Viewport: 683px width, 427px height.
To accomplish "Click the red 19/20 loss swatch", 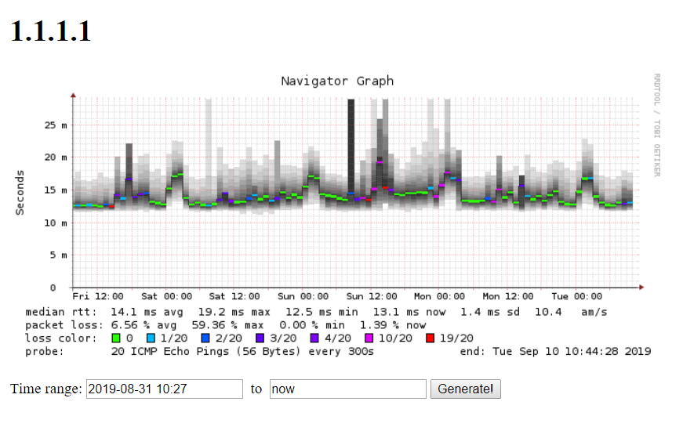I will point(430,338).
